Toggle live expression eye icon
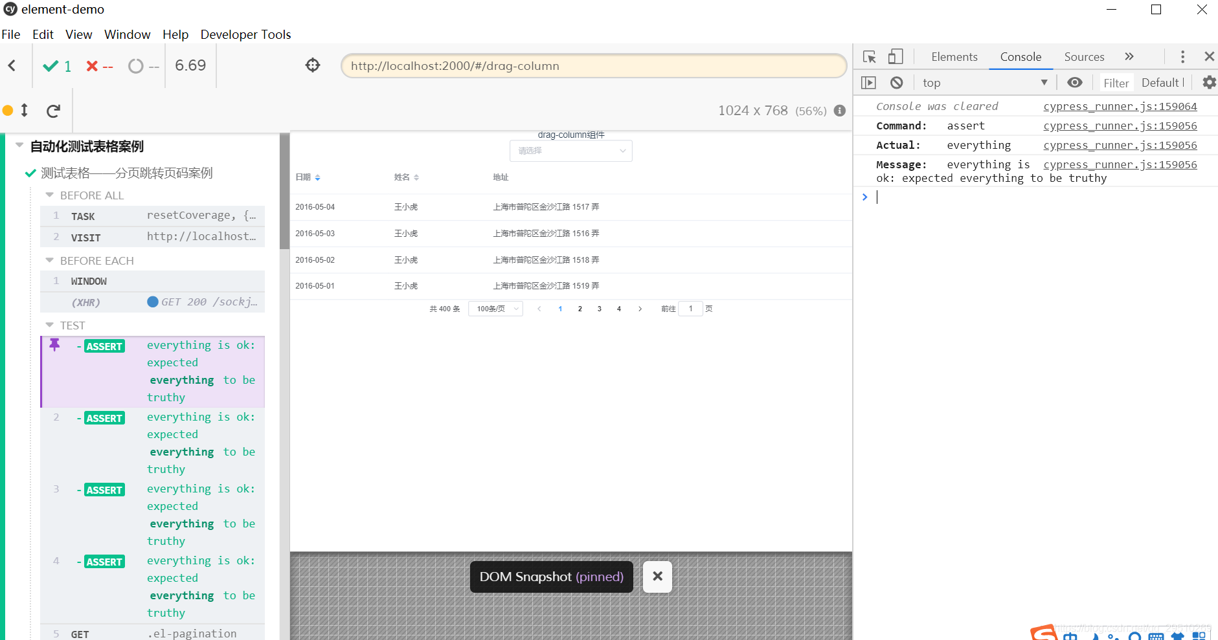Screen dimensions: 1218x640 pos(1075,83)
